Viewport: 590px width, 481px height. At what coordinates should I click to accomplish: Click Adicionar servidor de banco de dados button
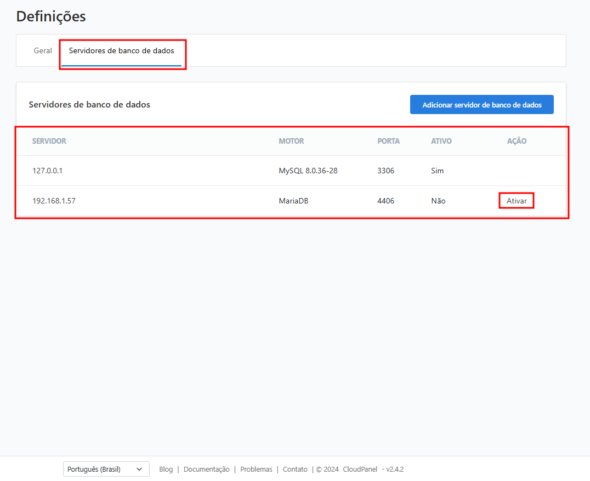(x=481, y=105)
